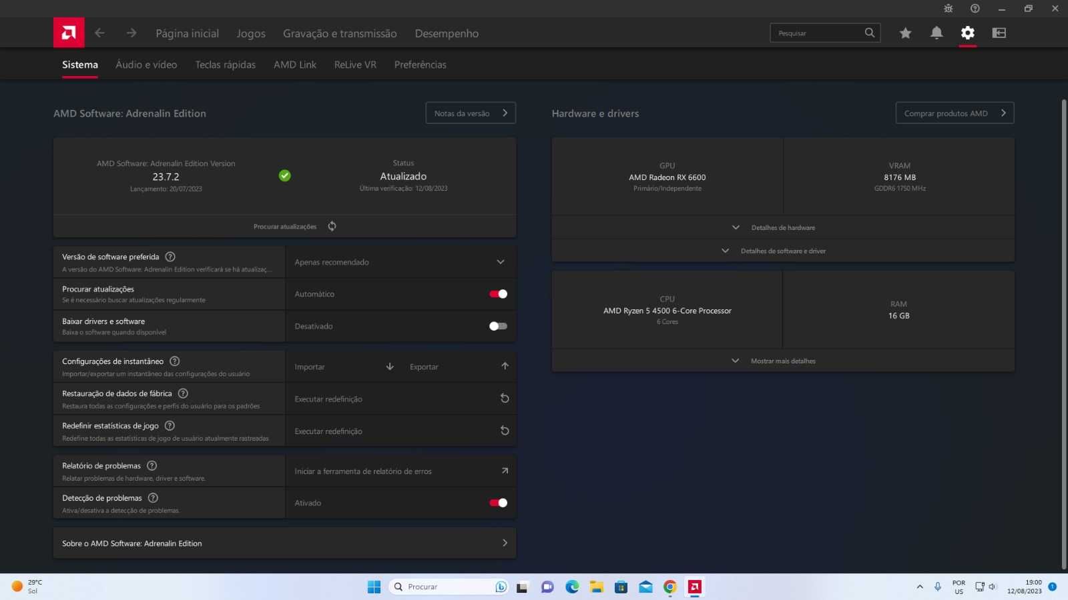
Task: Click the Exportar up arrow icon
Action: pos(505,366)
